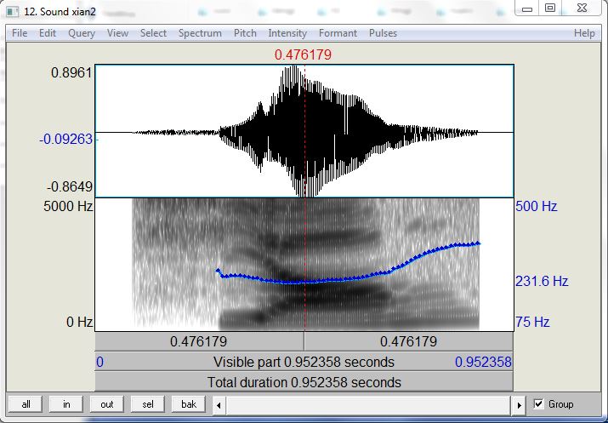
Task: Play the right 0.476179 segment bar
Action: [x=409, y=341]
